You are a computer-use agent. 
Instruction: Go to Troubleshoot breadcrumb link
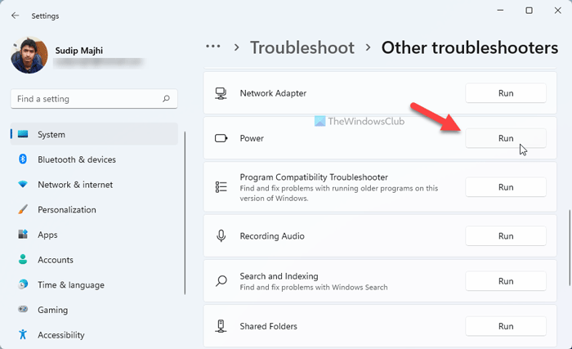(302, 47)
